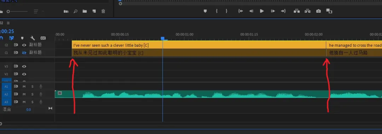
Task: Select the 'he managed to cross the road' caption
Action: click(354, 45)
